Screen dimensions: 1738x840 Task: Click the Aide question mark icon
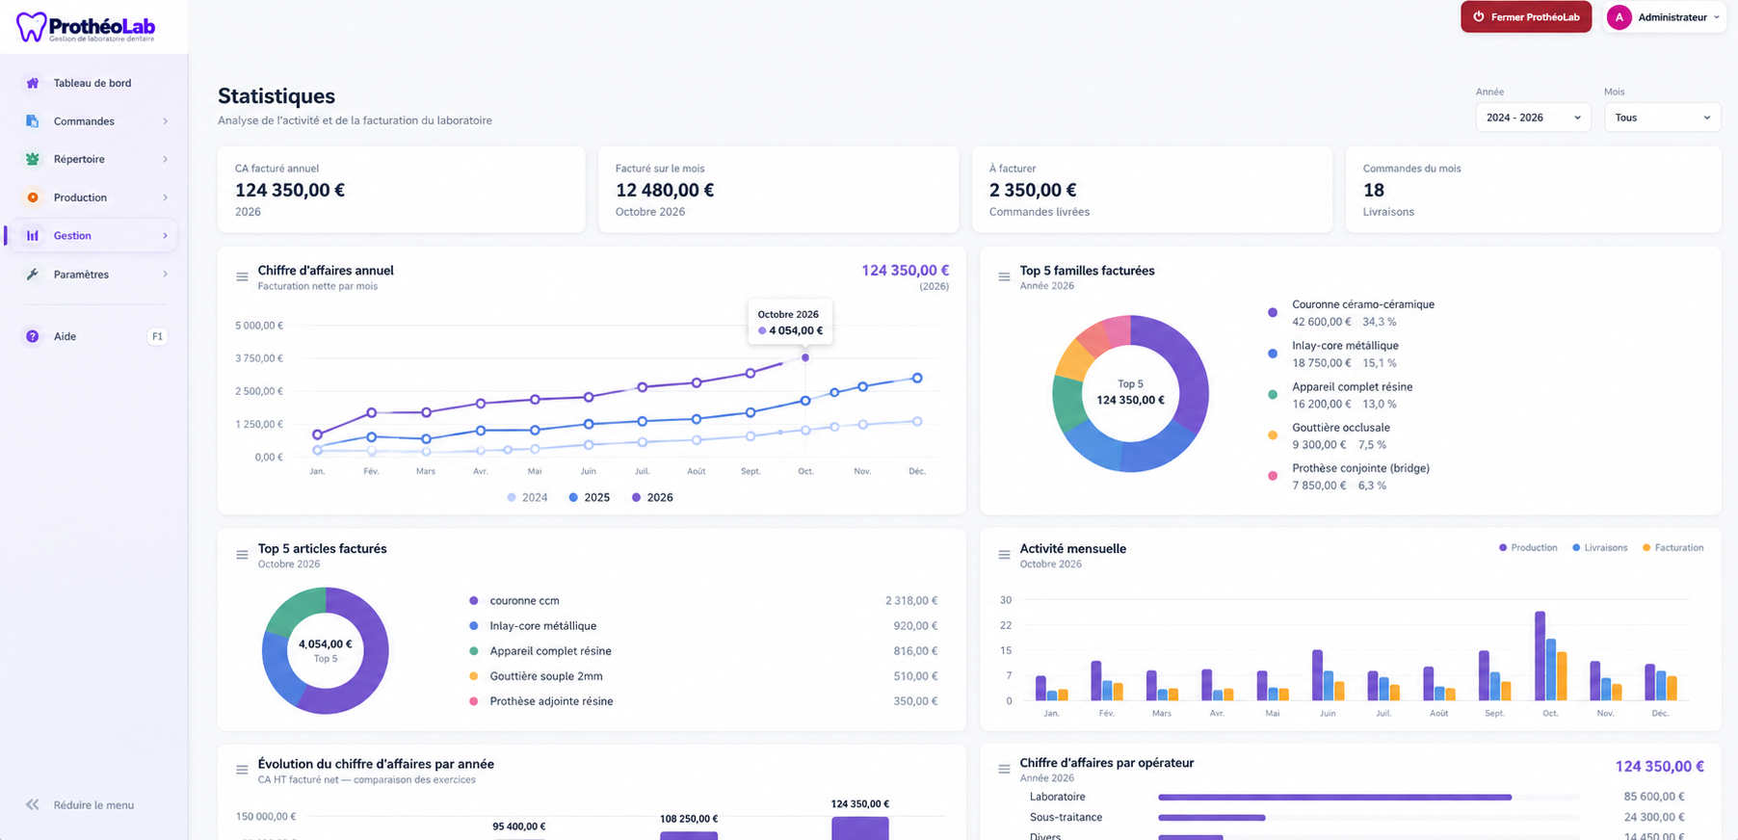33,336
